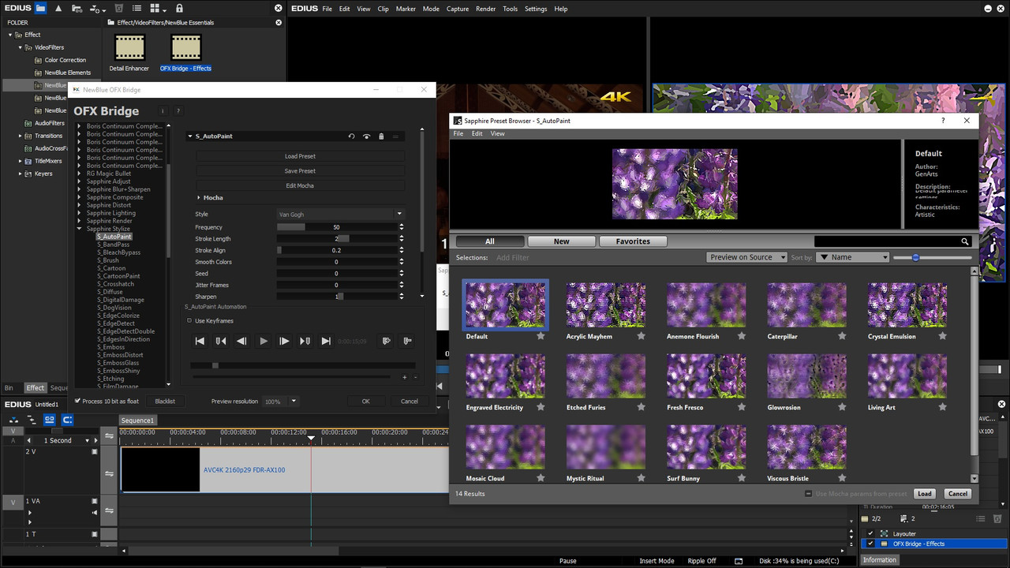Open the Render menu in EDIUS menu bar

486,9
